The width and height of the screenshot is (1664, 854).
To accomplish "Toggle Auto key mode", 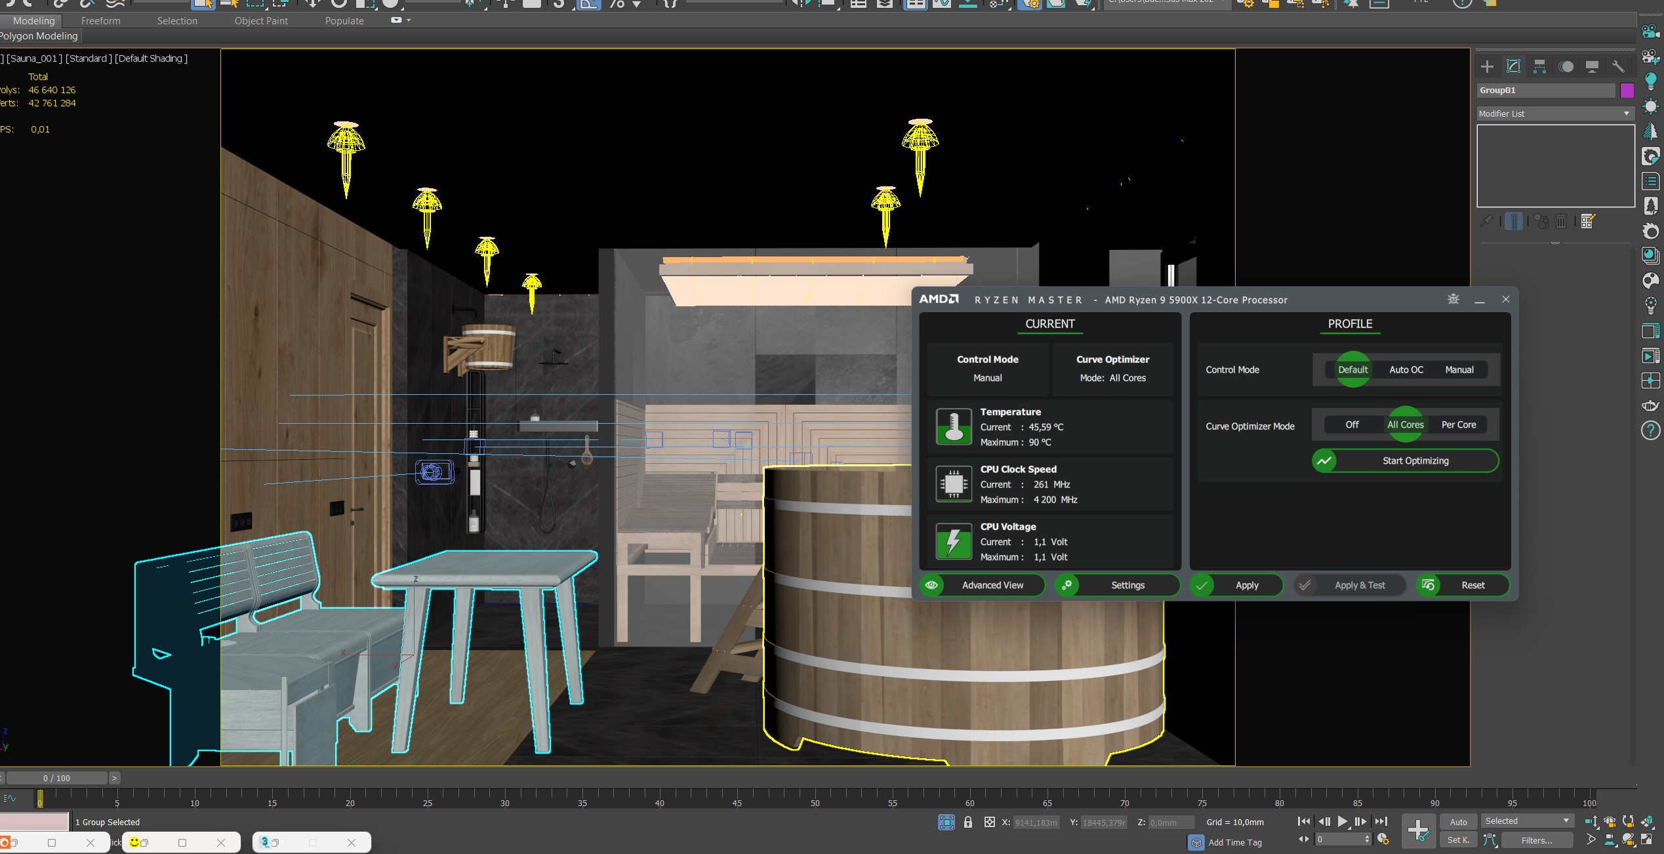I will 1458,822.
